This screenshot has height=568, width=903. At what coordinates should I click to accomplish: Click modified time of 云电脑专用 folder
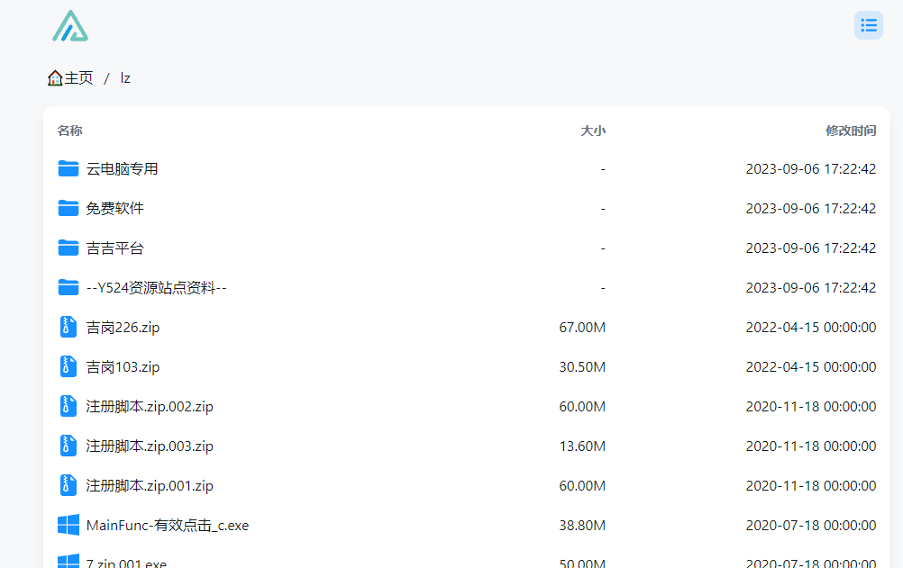coord(811,168)
